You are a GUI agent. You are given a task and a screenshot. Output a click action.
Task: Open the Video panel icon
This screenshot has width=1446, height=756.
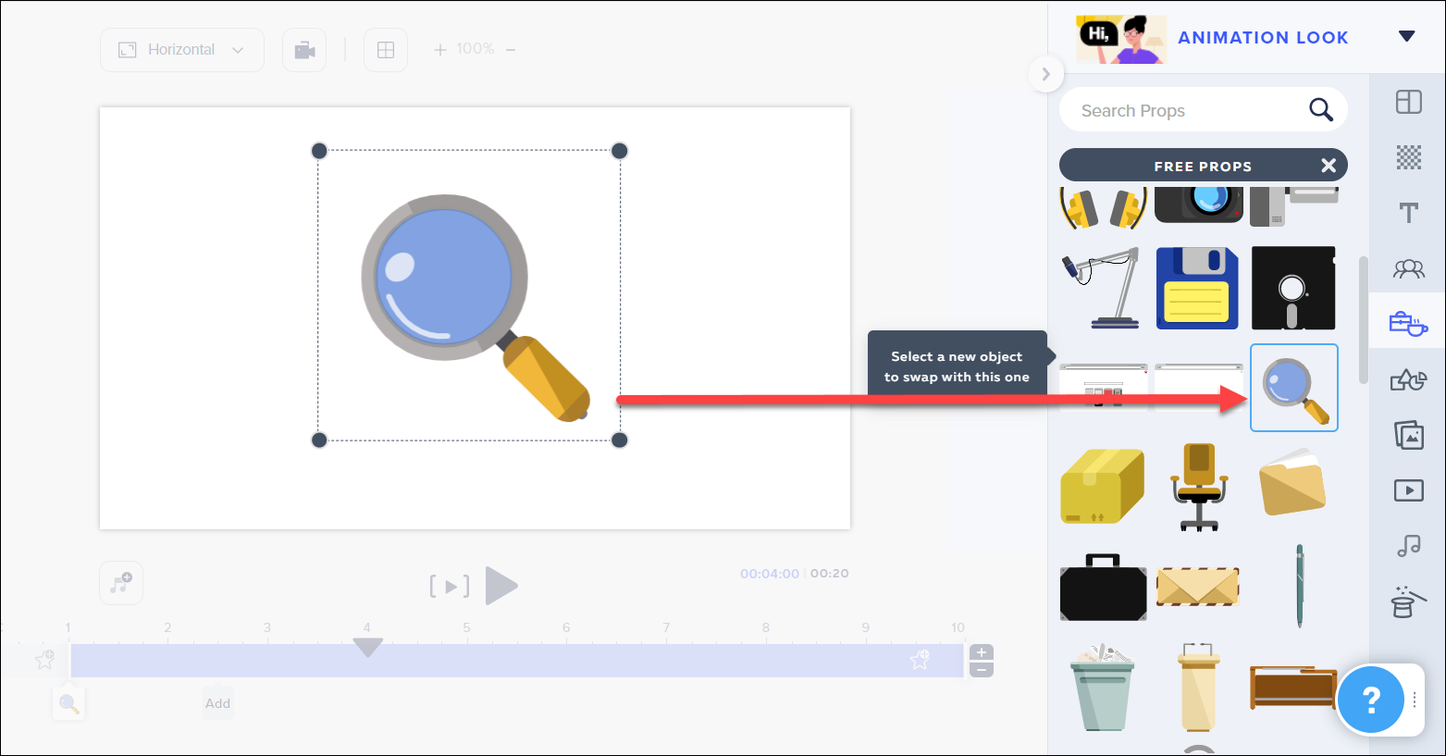coord(1408,490)
